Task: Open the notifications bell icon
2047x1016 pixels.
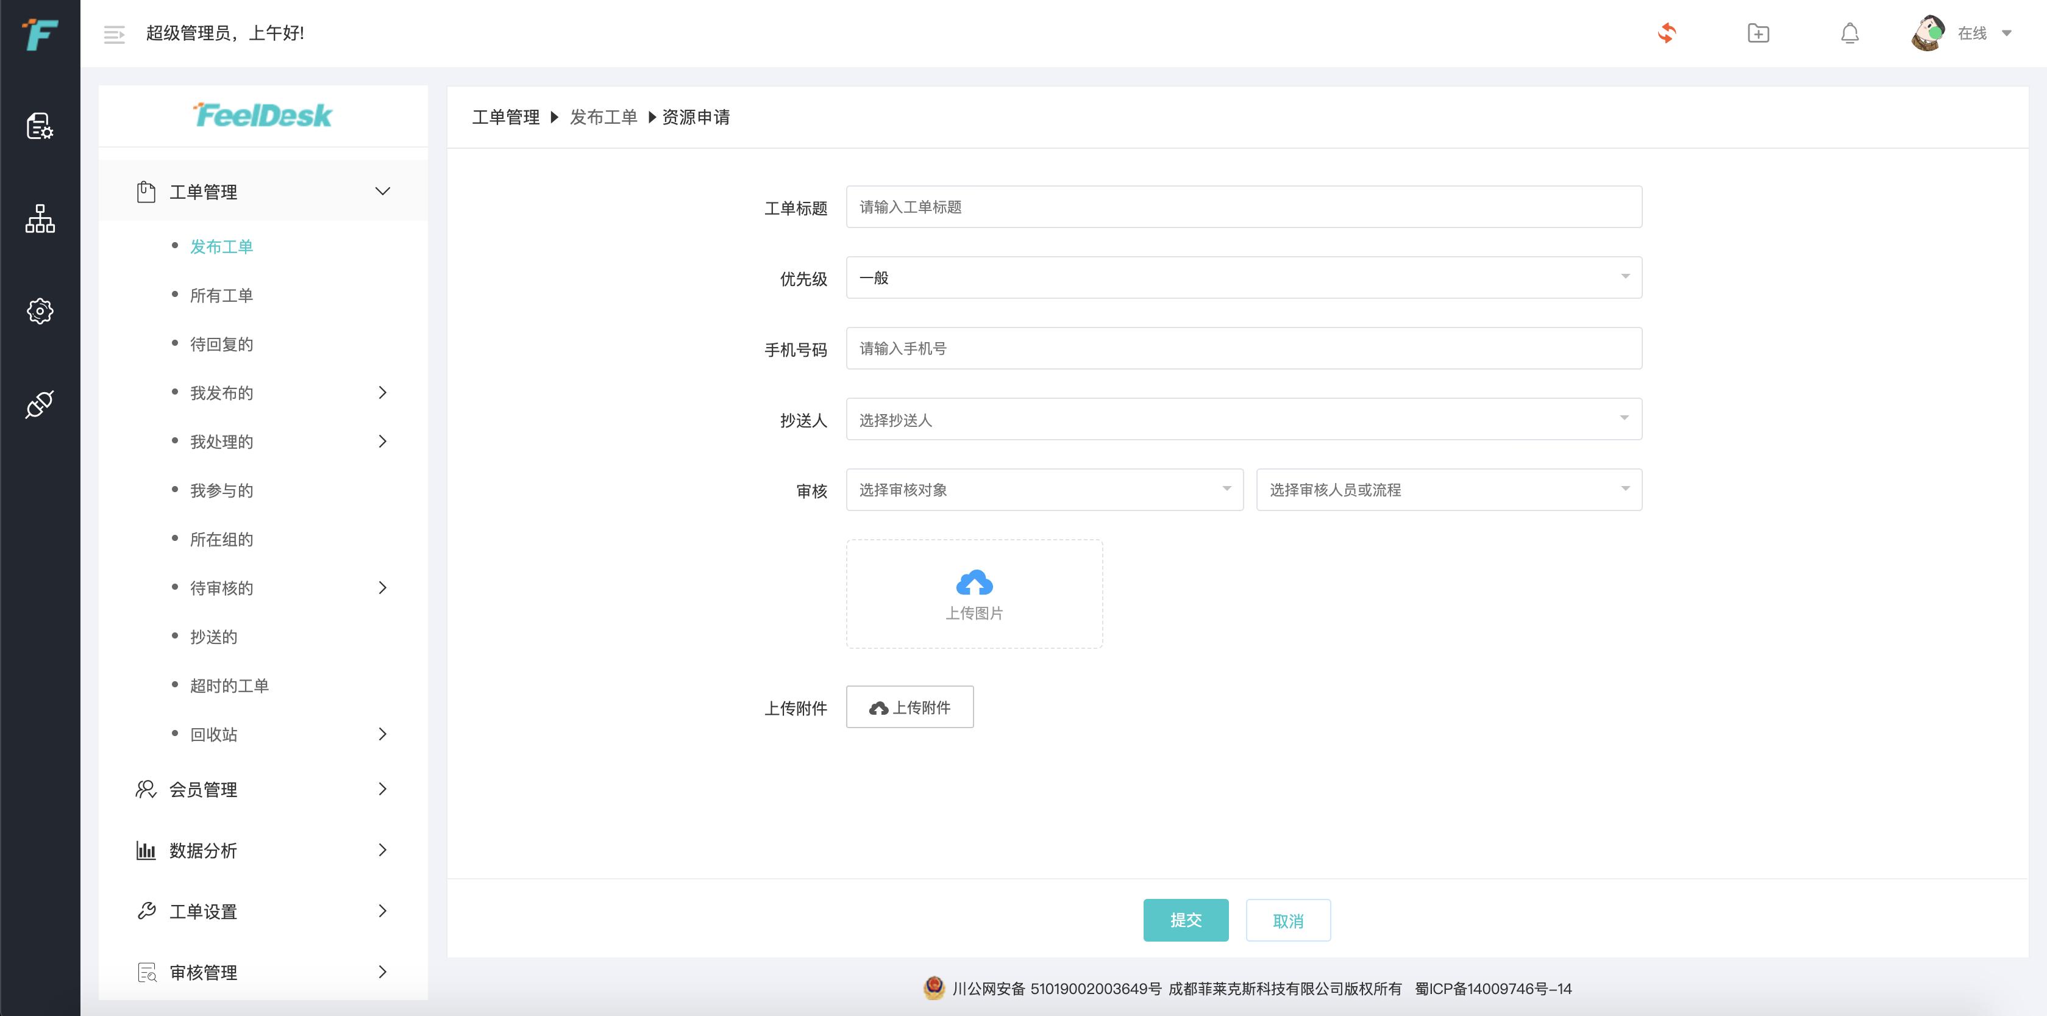Action: (1850, 34)
